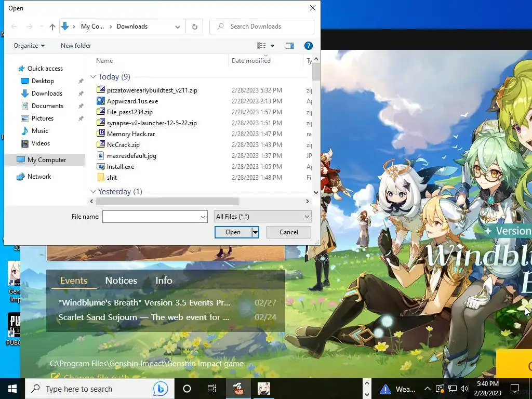Click the horizontal scrollbar thumb
This screenshot has height=399, width=532.
pyautogui.click(x=167, y=201)
